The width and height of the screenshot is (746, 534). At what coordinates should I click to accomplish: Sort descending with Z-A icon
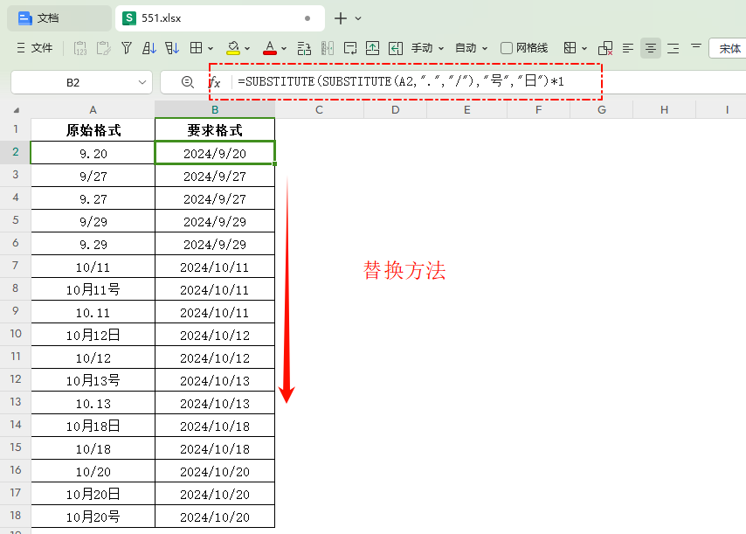coord(172,48)
